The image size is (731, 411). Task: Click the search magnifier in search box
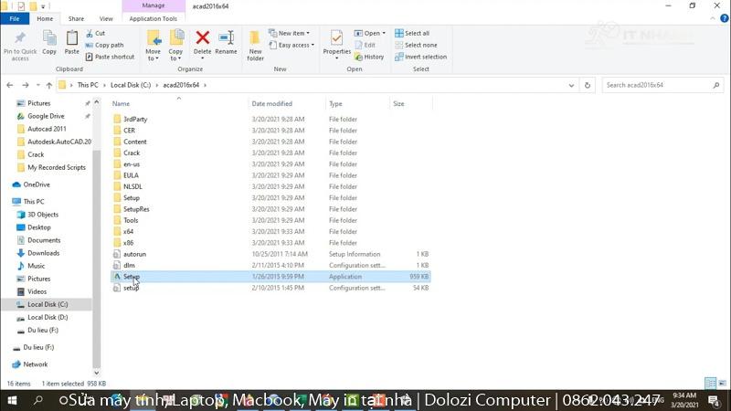[x=716, y=85]
